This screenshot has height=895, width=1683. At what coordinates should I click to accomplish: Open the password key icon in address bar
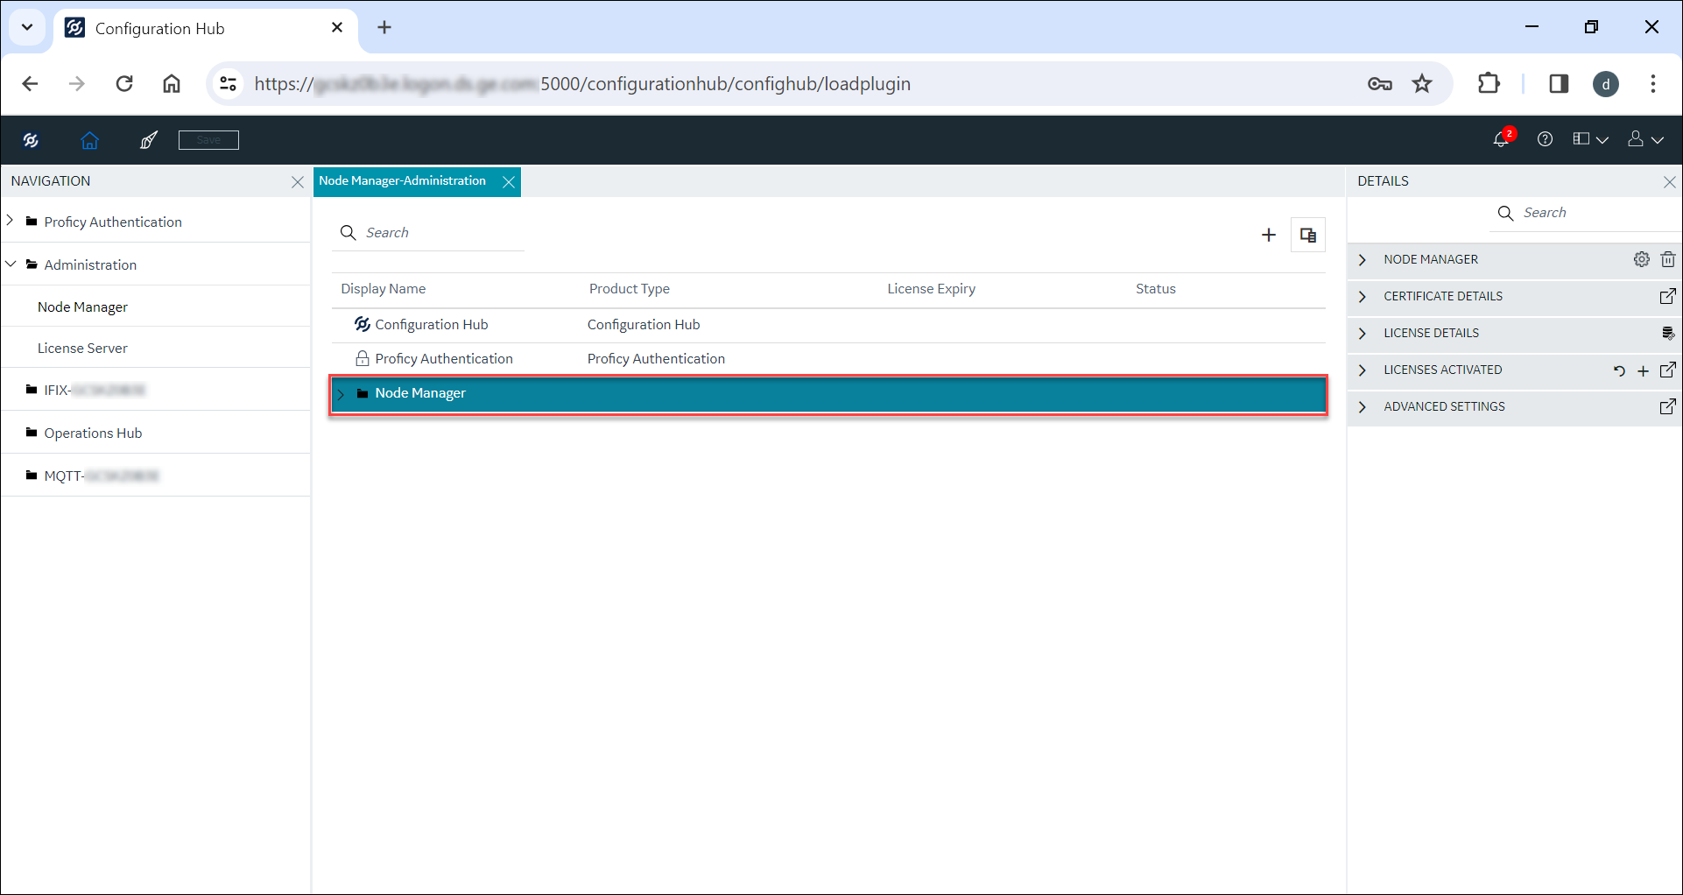pyautogui.click(x=1380, y=84)
